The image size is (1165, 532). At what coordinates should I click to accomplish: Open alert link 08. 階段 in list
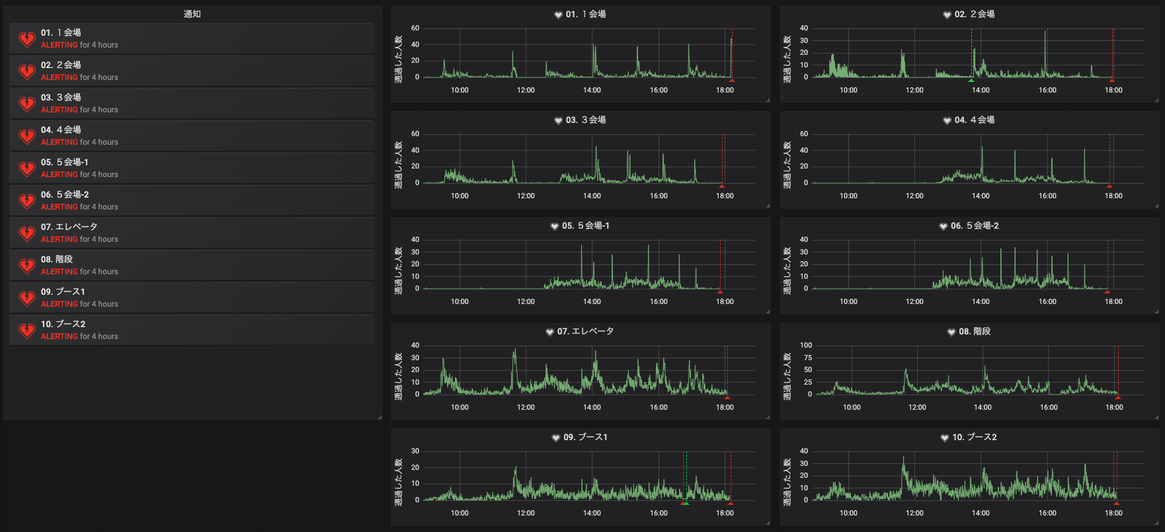tap(57, 259)
